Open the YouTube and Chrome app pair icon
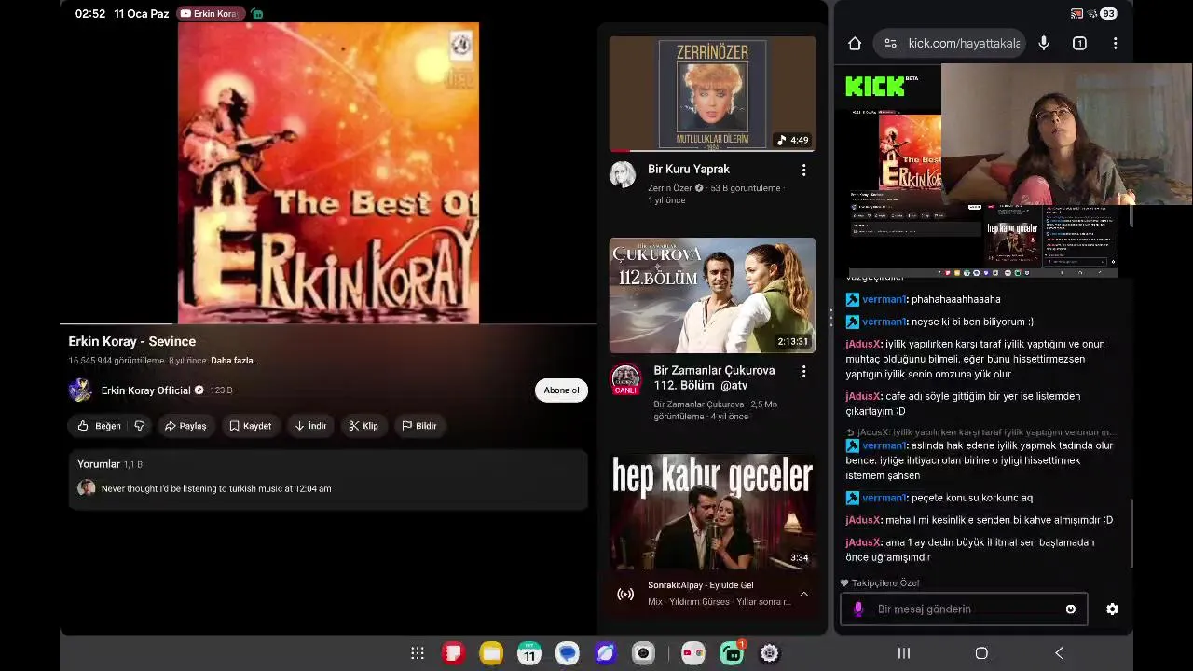This screenshot has width=1193, height=671. pos(692,653)
